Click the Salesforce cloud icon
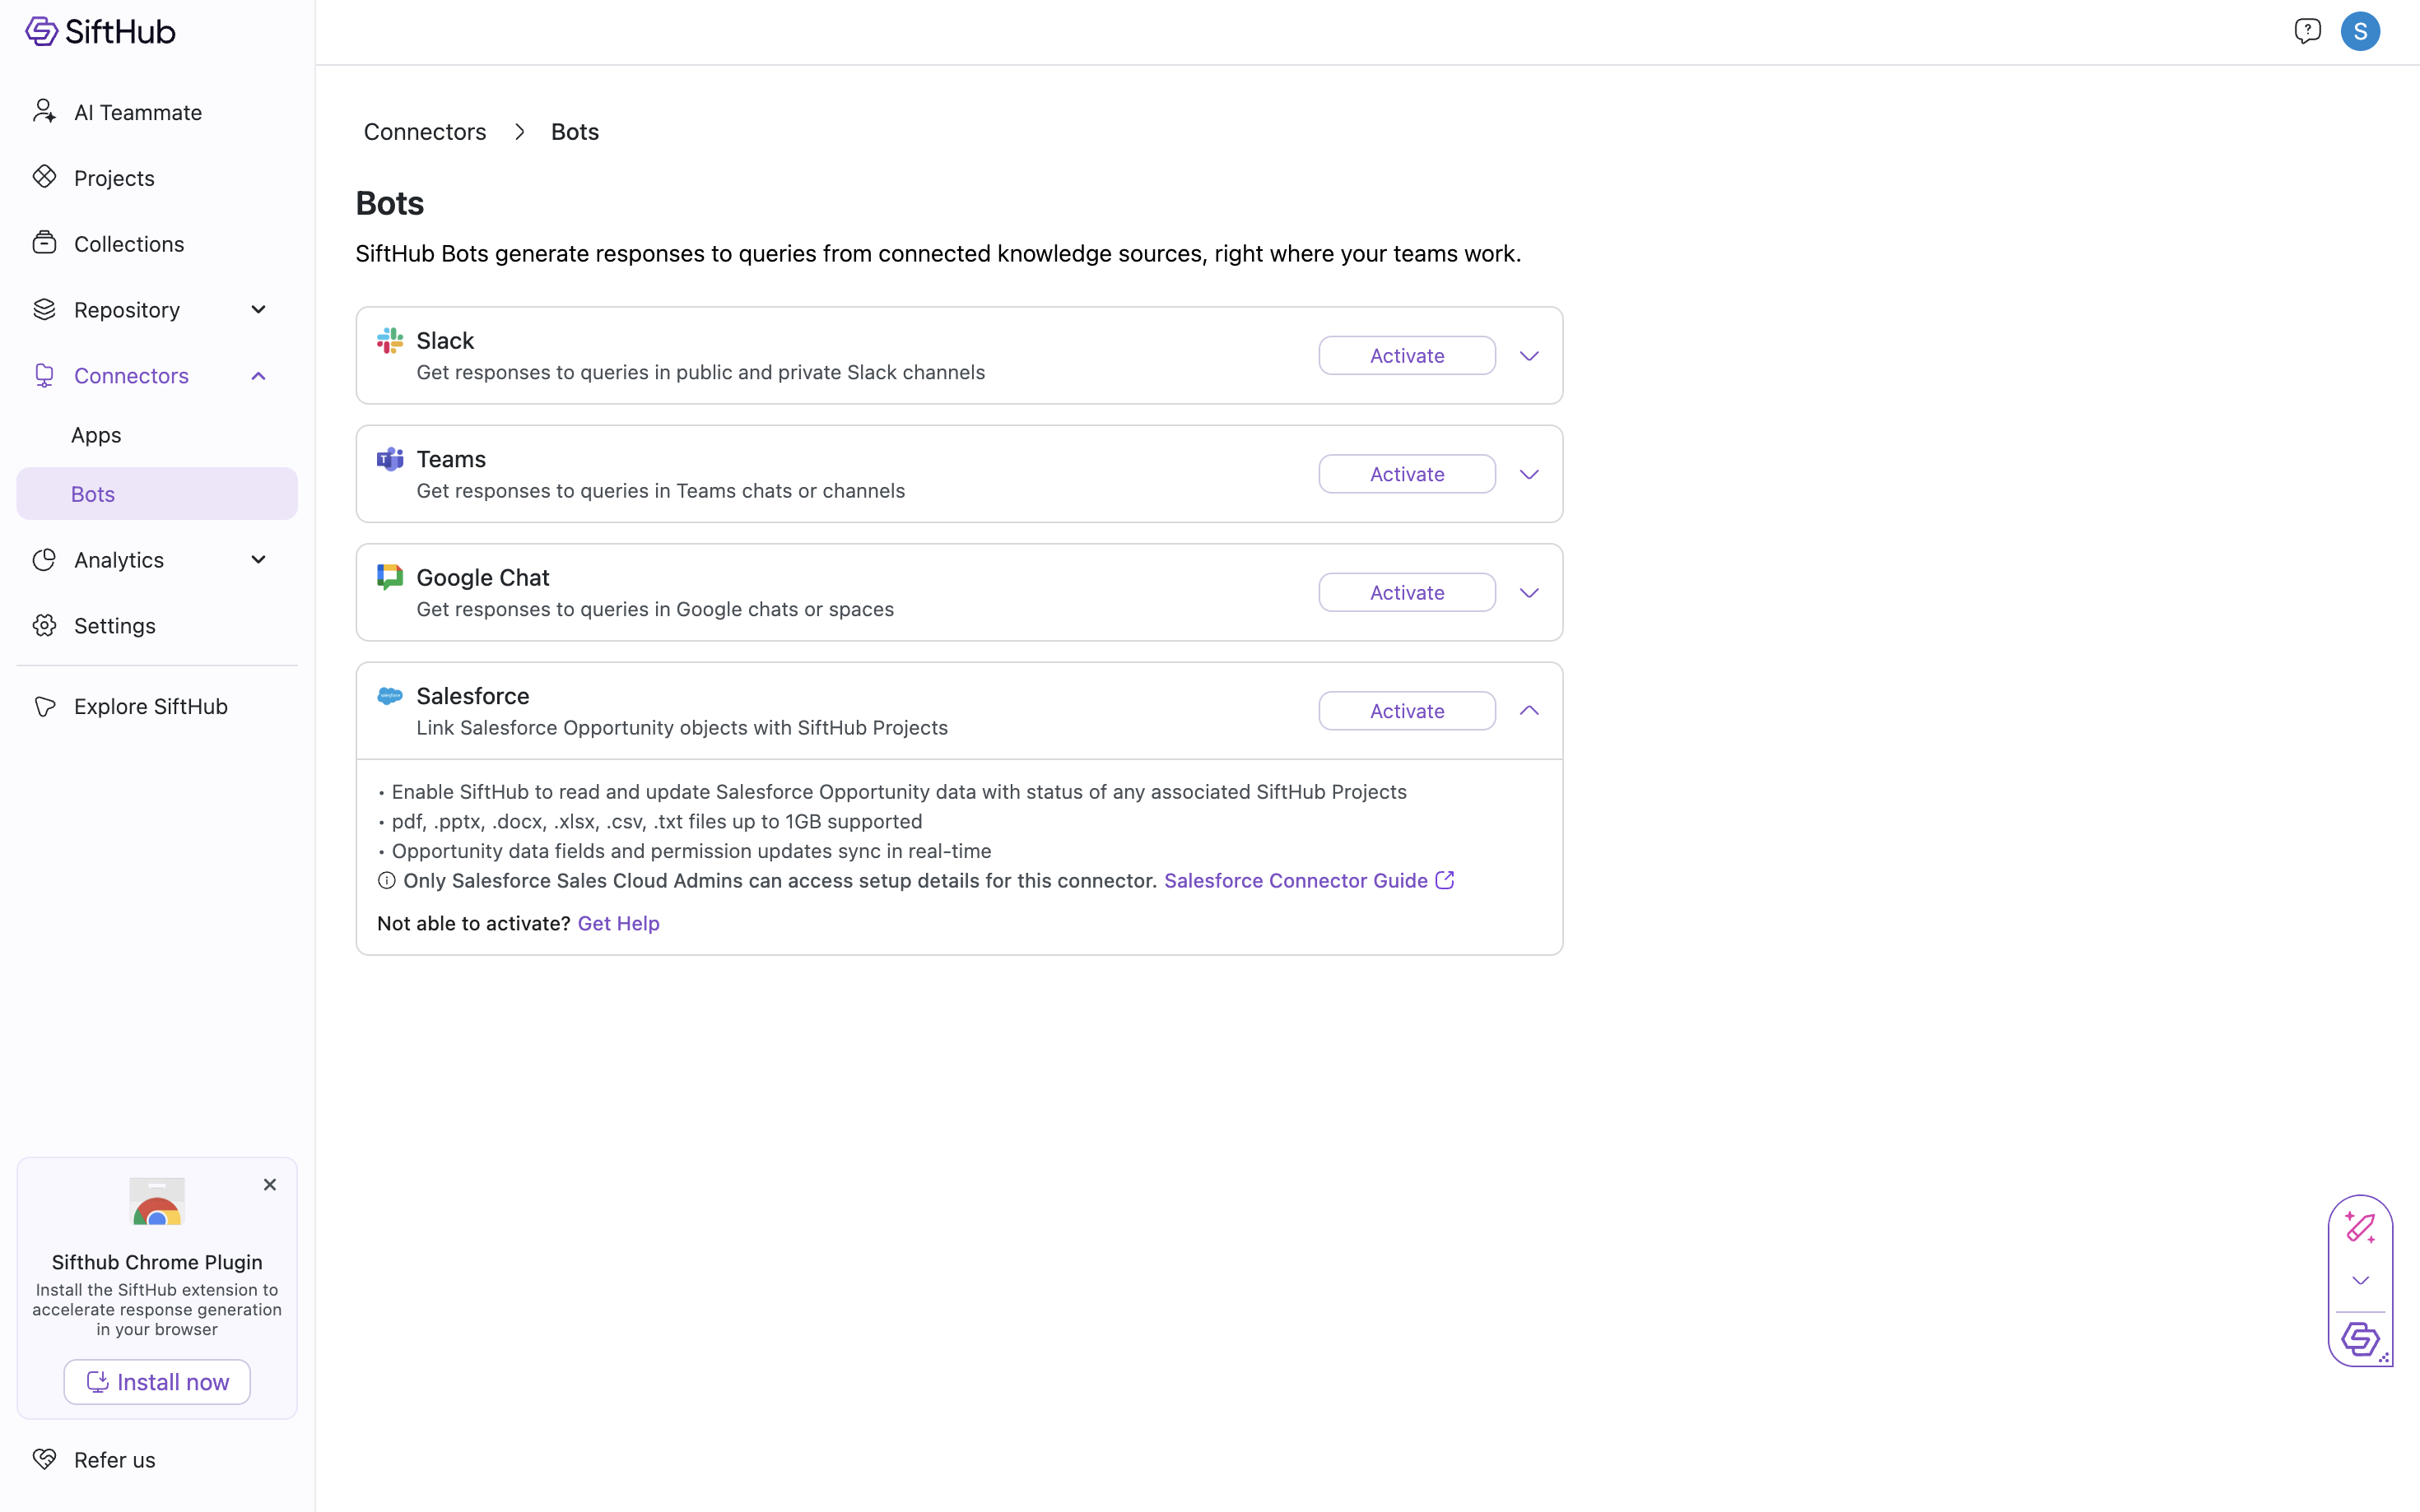The width and height of the screenshot is (2420, 1512). click(389, 696)
